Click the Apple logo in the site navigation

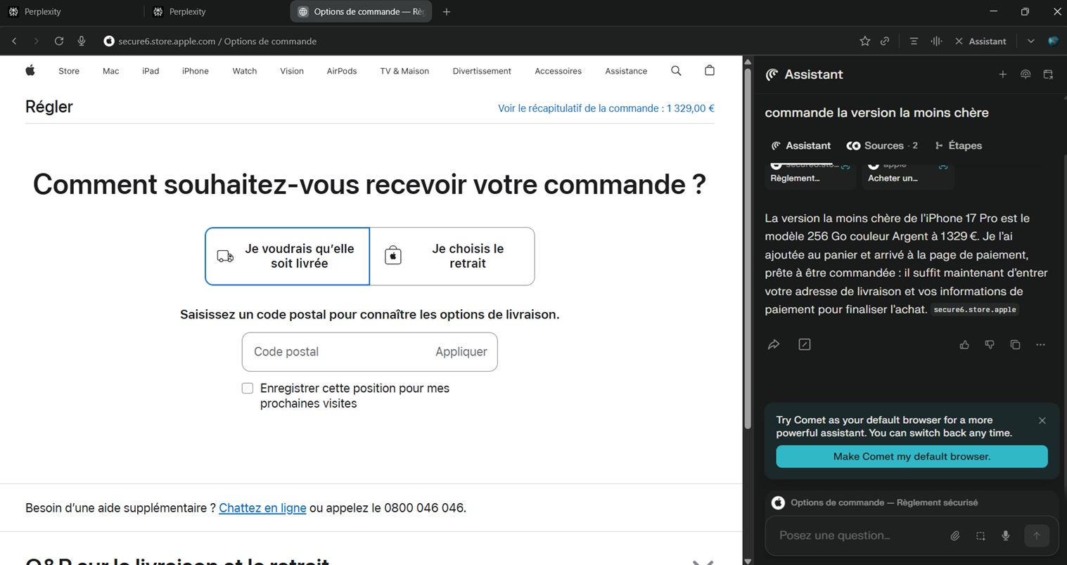(x=30, y=70)
